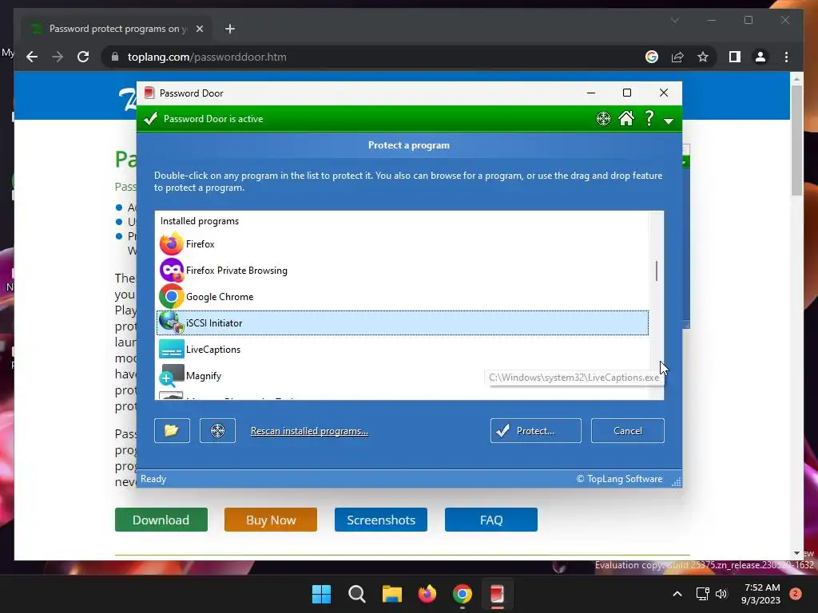Select Google Chrome in the programs list
818x613 pixels.
coord(403,297)
